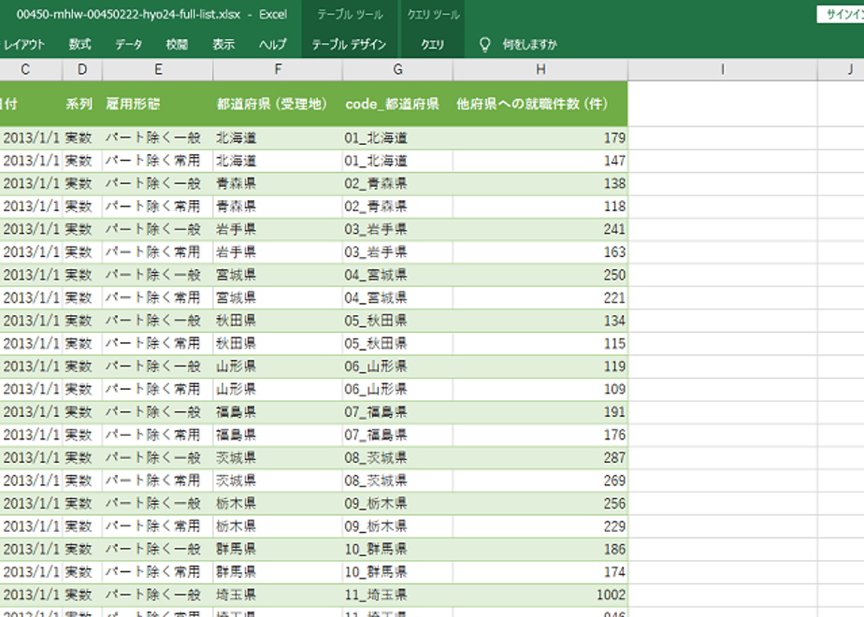Select the クエリ tab
This screenshot has width=864, height=617.
point(433,45)
